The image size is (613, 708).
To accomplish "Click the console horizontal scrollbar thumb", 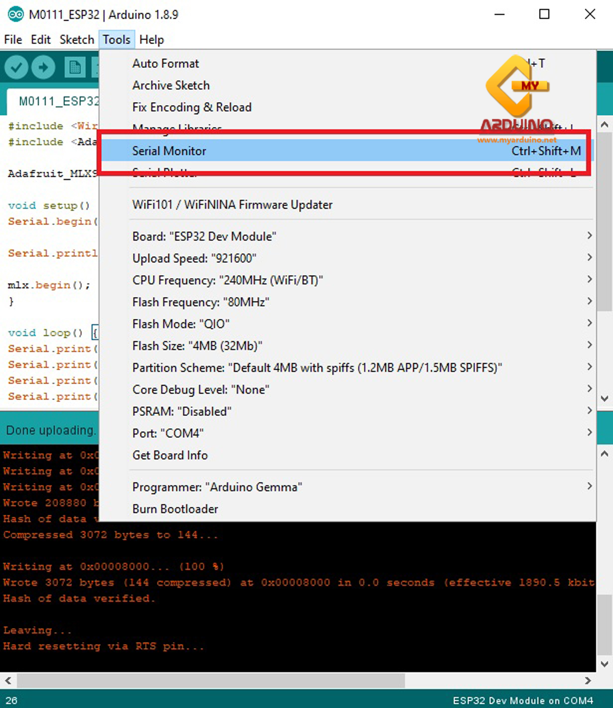I will pos(210,681).
